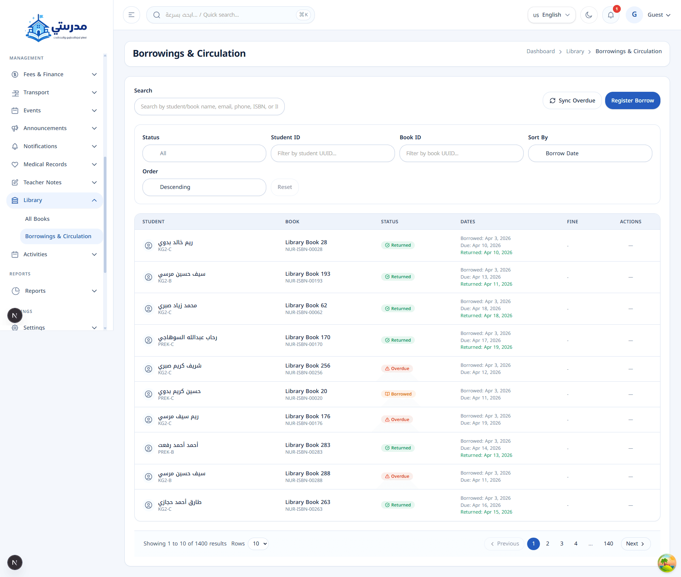The height and width of the screenshot is (577, 681).
Task: Collapse the Library menu chevron
Action: click(x=94, y=200)
